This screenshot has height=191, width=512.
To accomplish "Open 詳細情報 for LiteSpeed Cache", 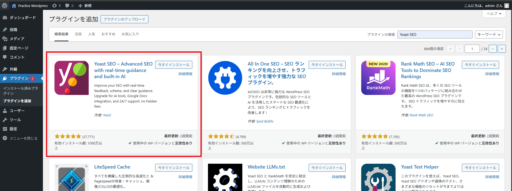I will point(185,177).
